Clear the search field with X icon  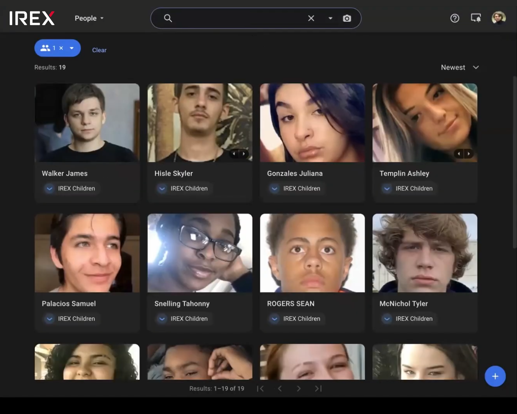coord(311,18)
